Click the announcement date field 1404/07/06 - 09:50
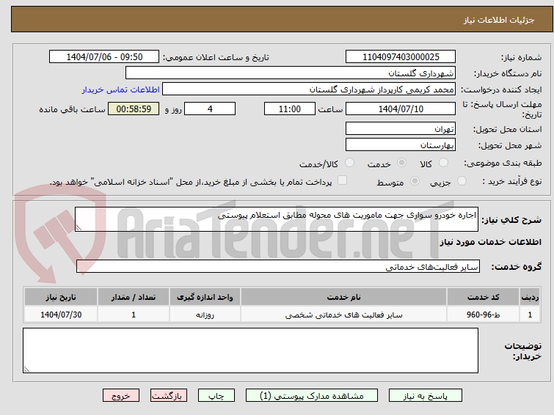The width and height of the screenshot is (554, 415). 104,57
